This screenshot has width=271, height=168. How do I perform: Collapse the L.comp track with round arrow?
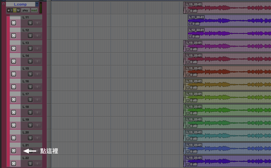point(3,4)
